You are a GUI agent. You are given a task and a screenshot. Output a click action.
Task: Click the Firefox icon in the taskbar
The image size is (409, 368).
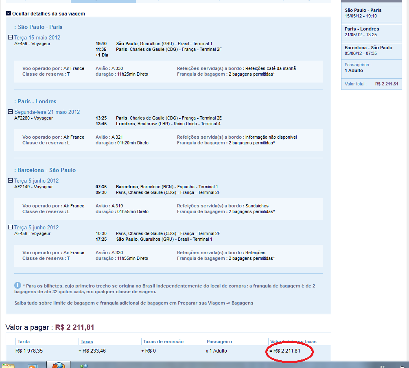tap(58, 365)
